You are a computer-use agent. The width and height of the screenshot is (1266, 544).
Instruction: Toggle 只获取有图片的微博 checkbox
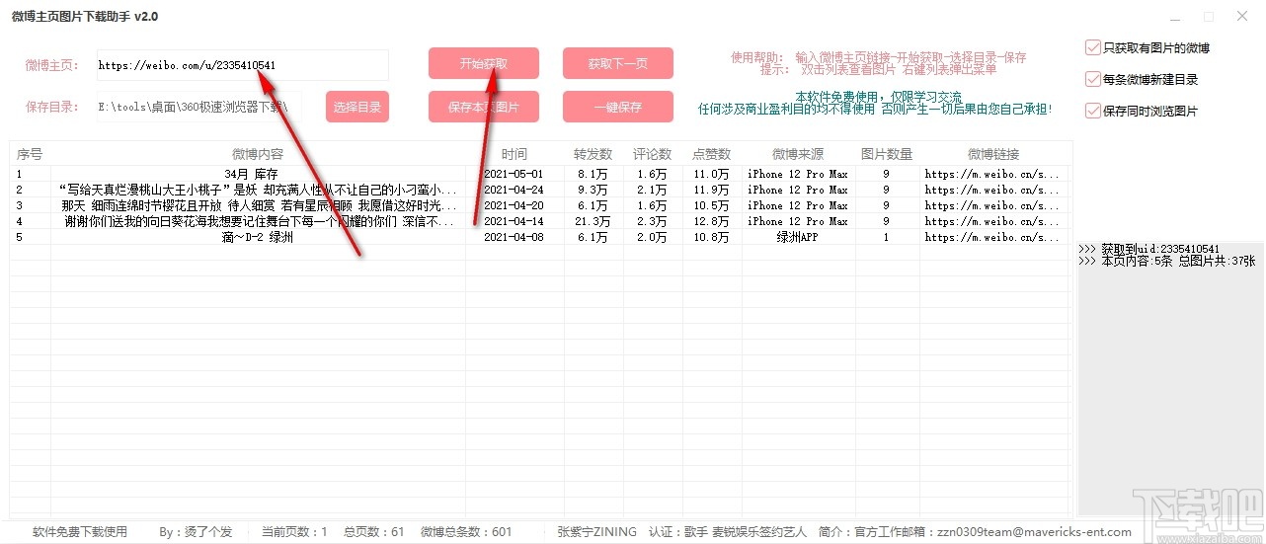1147,47
